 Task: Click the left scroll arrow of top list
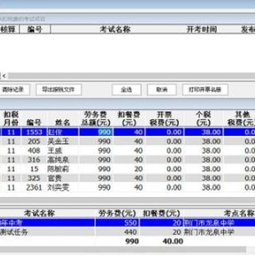pos(4,76)
